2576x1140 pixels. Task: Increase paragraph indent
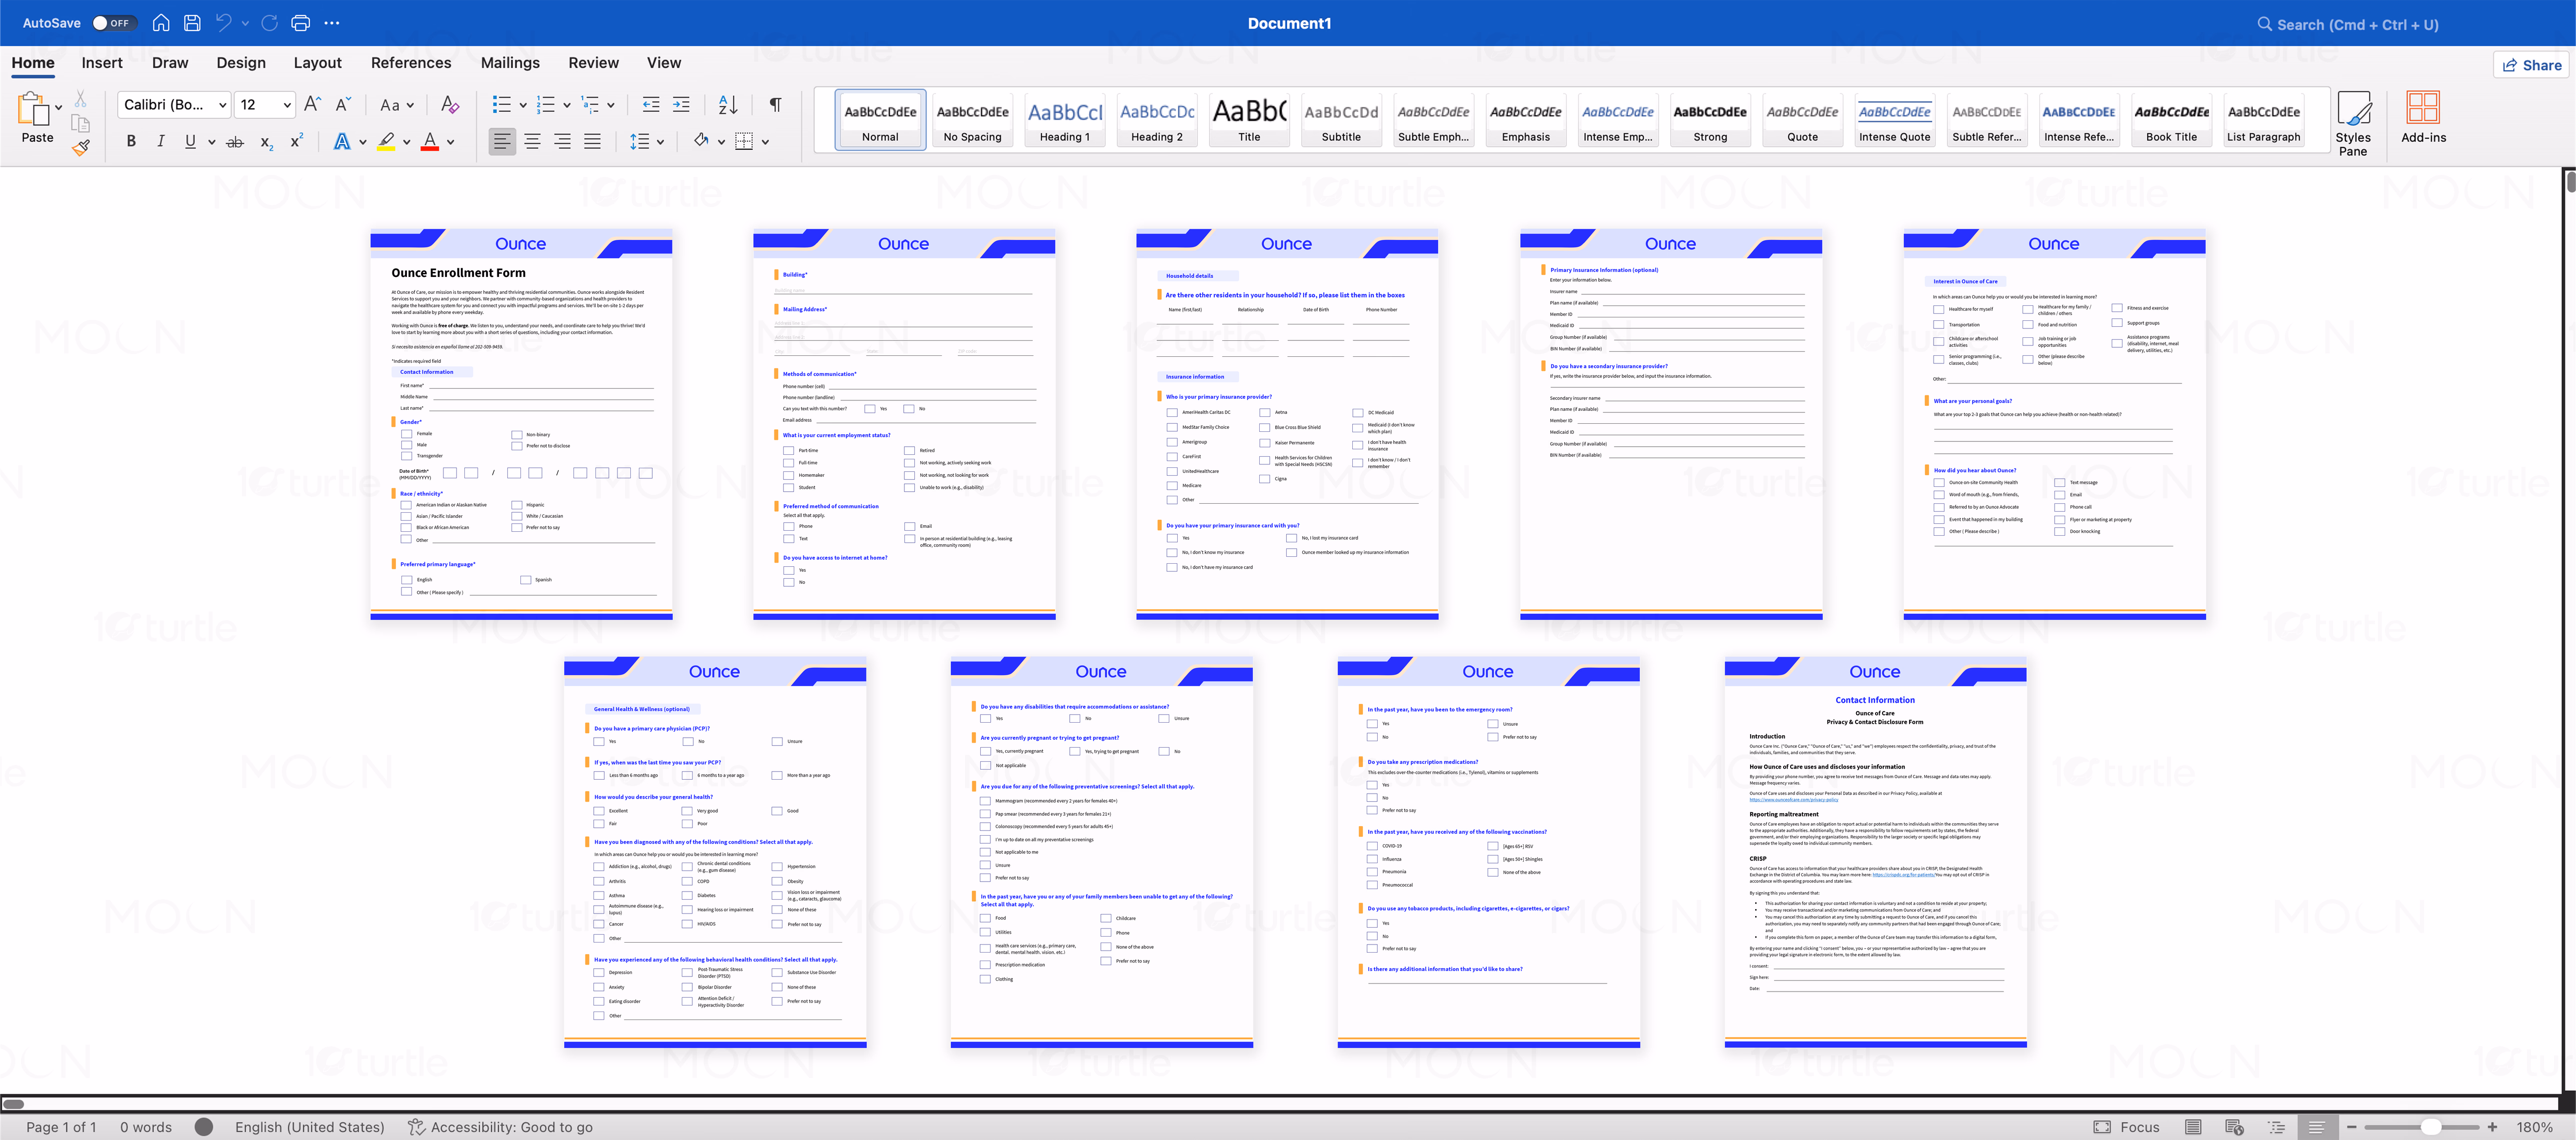(x=681, y=104)
